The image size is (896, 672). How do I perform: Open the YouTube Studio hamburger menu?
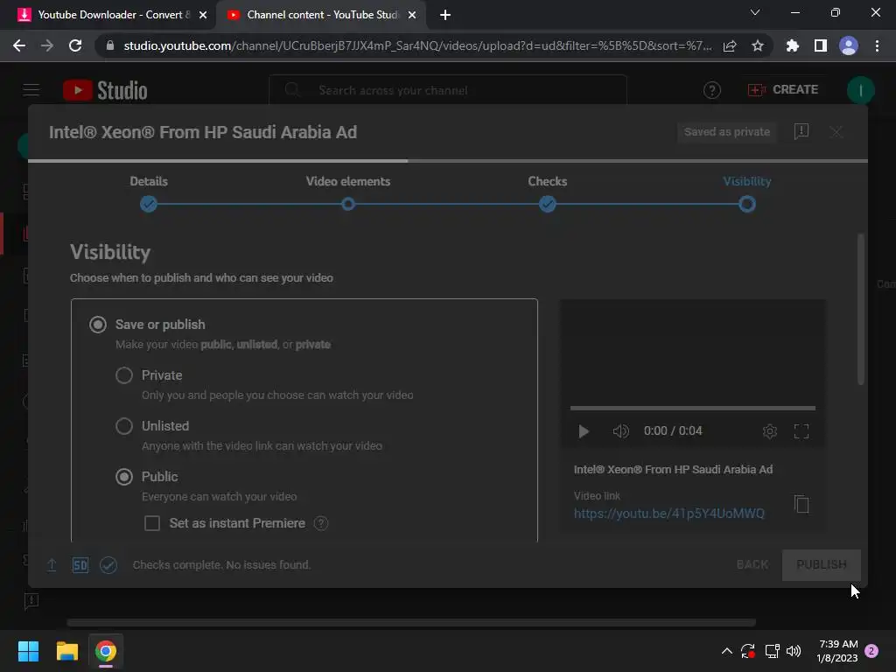31,90
